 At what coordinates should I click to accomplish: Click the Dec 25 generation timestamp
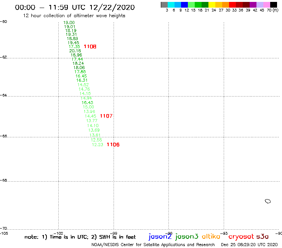coord(249,245)
